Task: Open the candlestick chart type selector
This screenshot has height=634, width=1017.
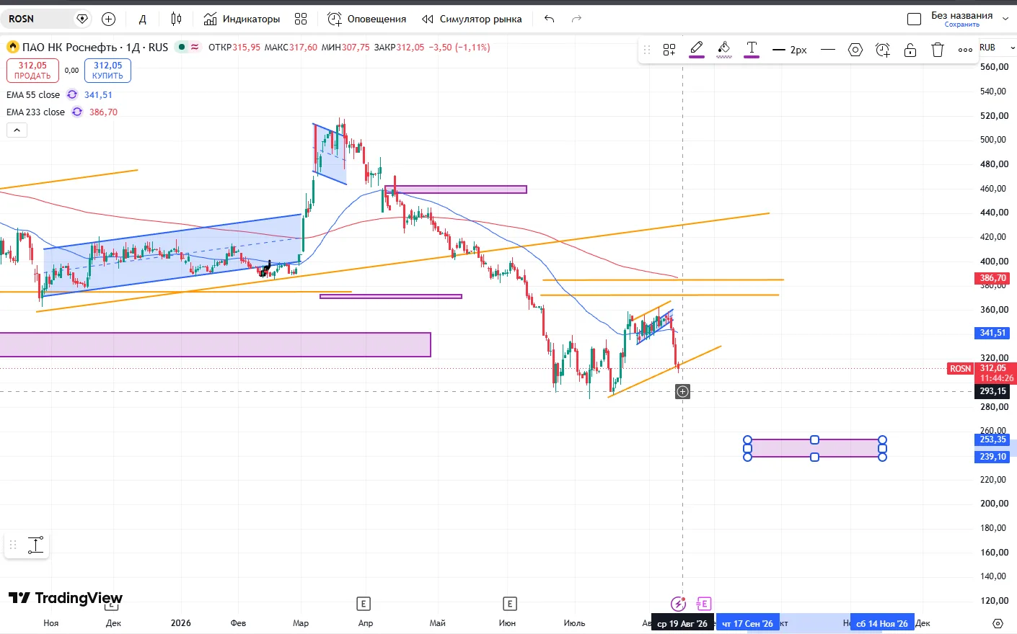Action: point(177,19)
